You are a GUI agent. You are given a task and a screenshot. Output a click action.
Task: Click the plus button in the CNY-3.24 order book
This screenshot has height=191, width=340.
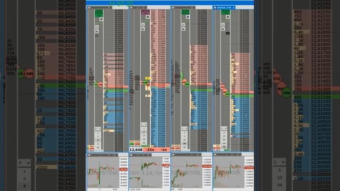[143, 24]
